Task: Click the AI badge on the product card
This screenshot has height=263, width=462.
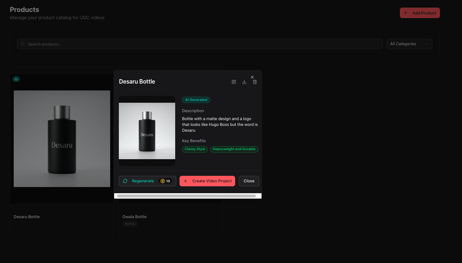Action: [16, 79]
